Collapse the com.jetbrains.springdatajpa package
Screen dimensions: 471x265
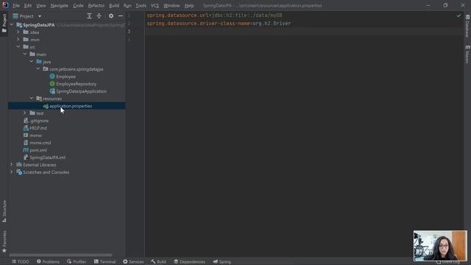coord(38,68)
